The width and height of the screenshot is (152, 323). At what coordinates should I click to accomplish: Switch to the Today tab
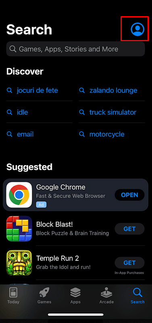point(13,296)
